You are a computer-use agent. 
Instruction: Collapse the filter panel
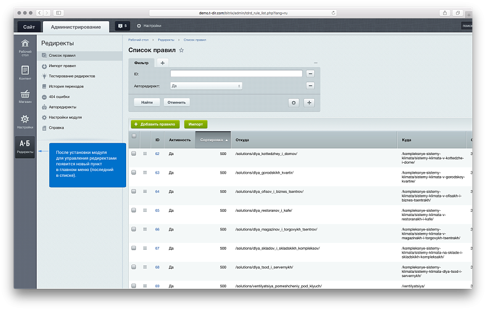315,63
